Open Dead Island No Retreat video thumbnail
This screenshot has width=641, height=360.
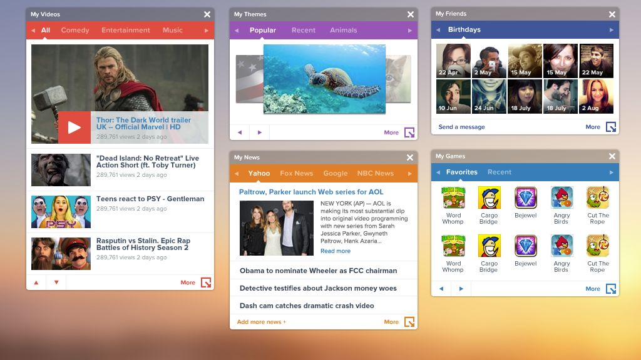click(x=61, y=170)
